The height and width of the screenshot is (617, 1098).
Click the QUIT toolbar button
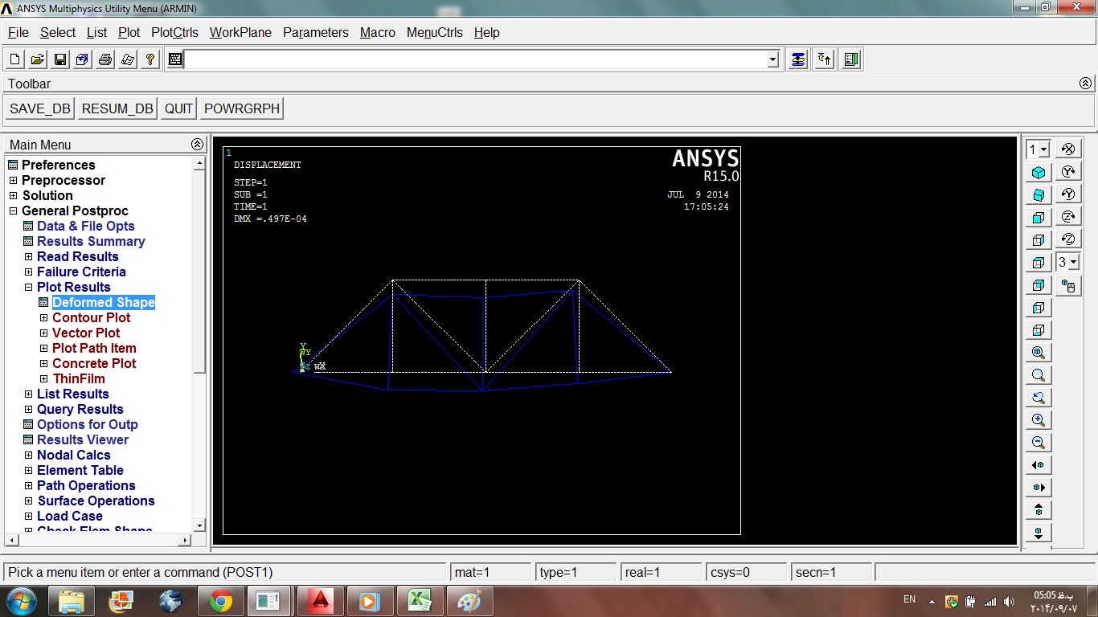coord(178,108)
